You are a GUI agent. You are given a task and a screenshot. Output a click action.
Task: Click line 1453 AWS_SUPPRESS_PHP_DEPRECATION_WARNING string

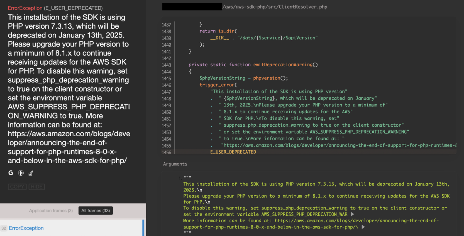314,132
